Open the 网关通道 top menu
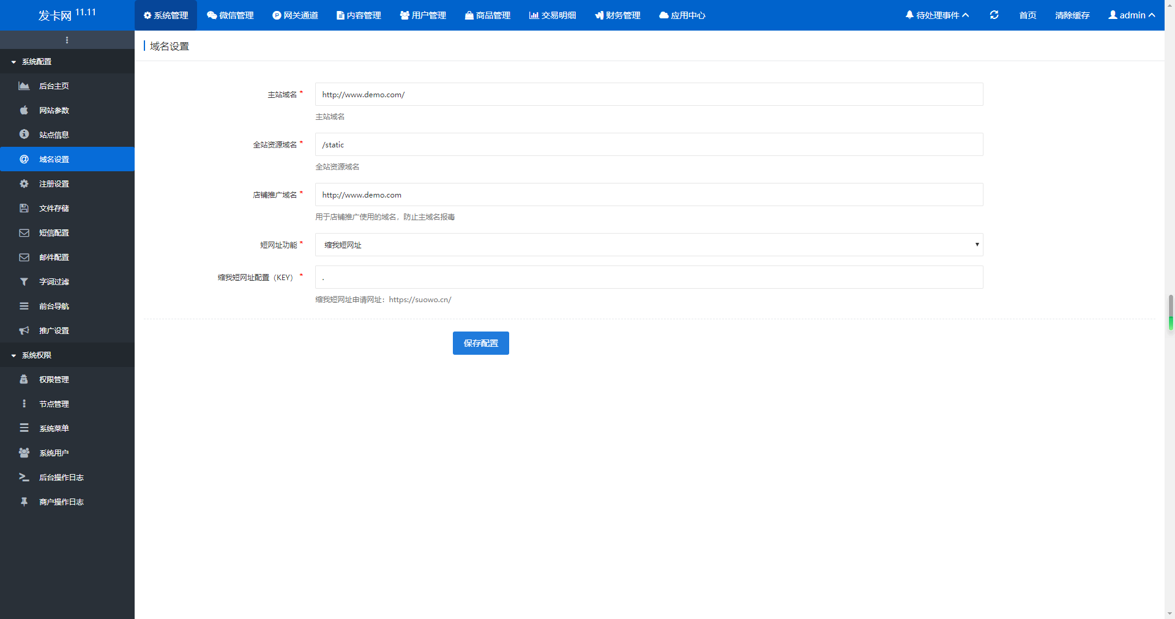Image resolution: width=1175 pixels, height=619 pixels. pos(295,15)
